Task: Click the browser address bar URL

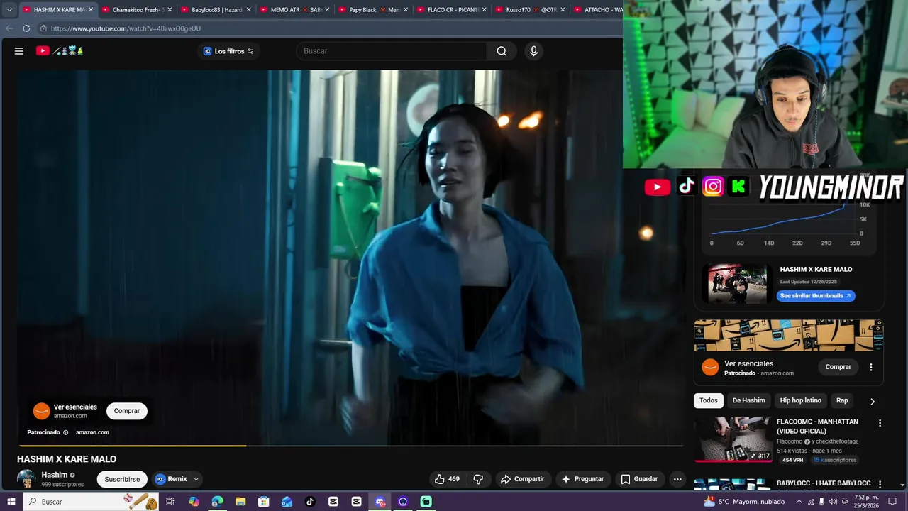Action: [x=126, y=28]
